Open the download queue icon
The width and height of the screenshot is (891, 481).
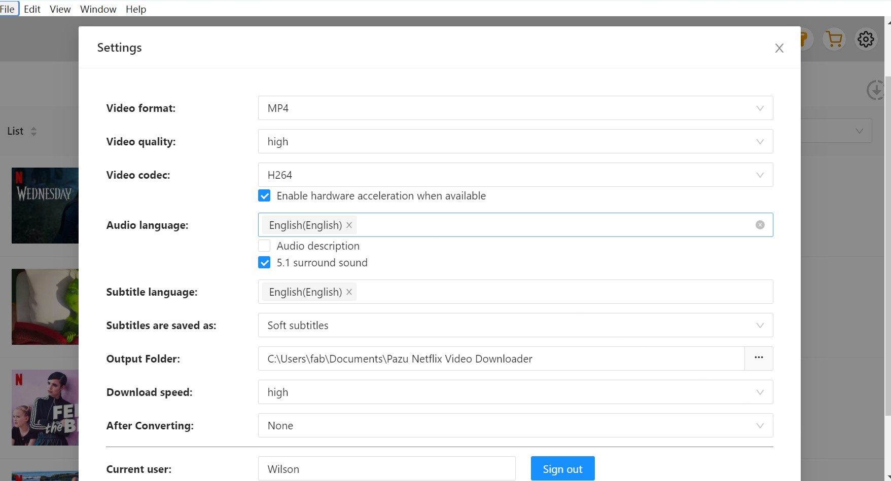pos(876,91)
